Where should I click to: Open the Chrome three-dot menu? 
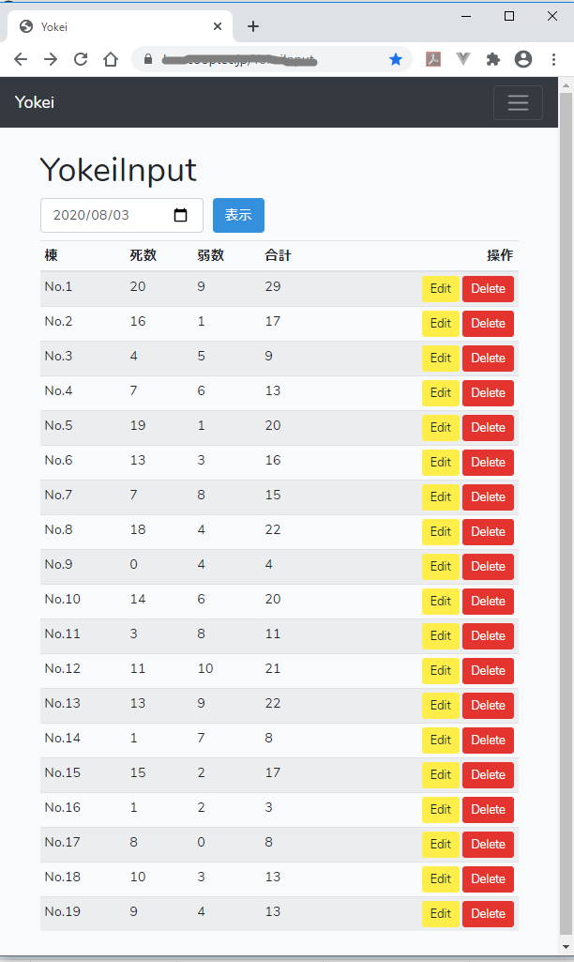tap(553, 59)
